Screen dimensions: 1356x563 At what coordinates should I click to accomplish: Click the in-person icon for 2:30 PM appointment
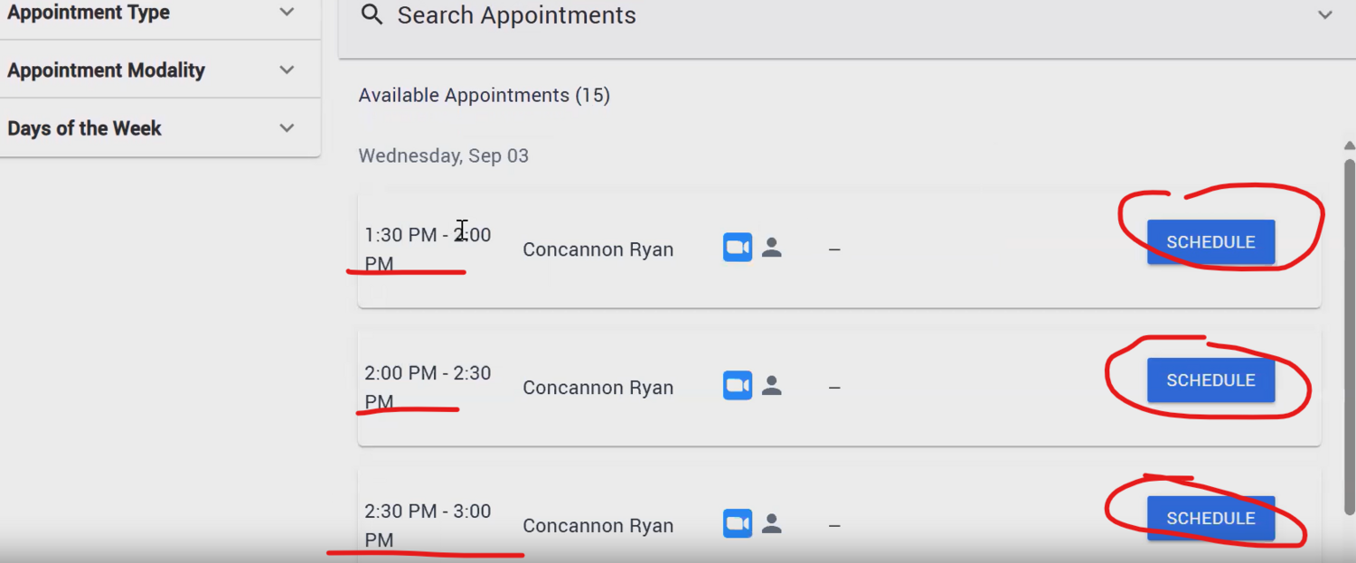(x=771, y=524)
